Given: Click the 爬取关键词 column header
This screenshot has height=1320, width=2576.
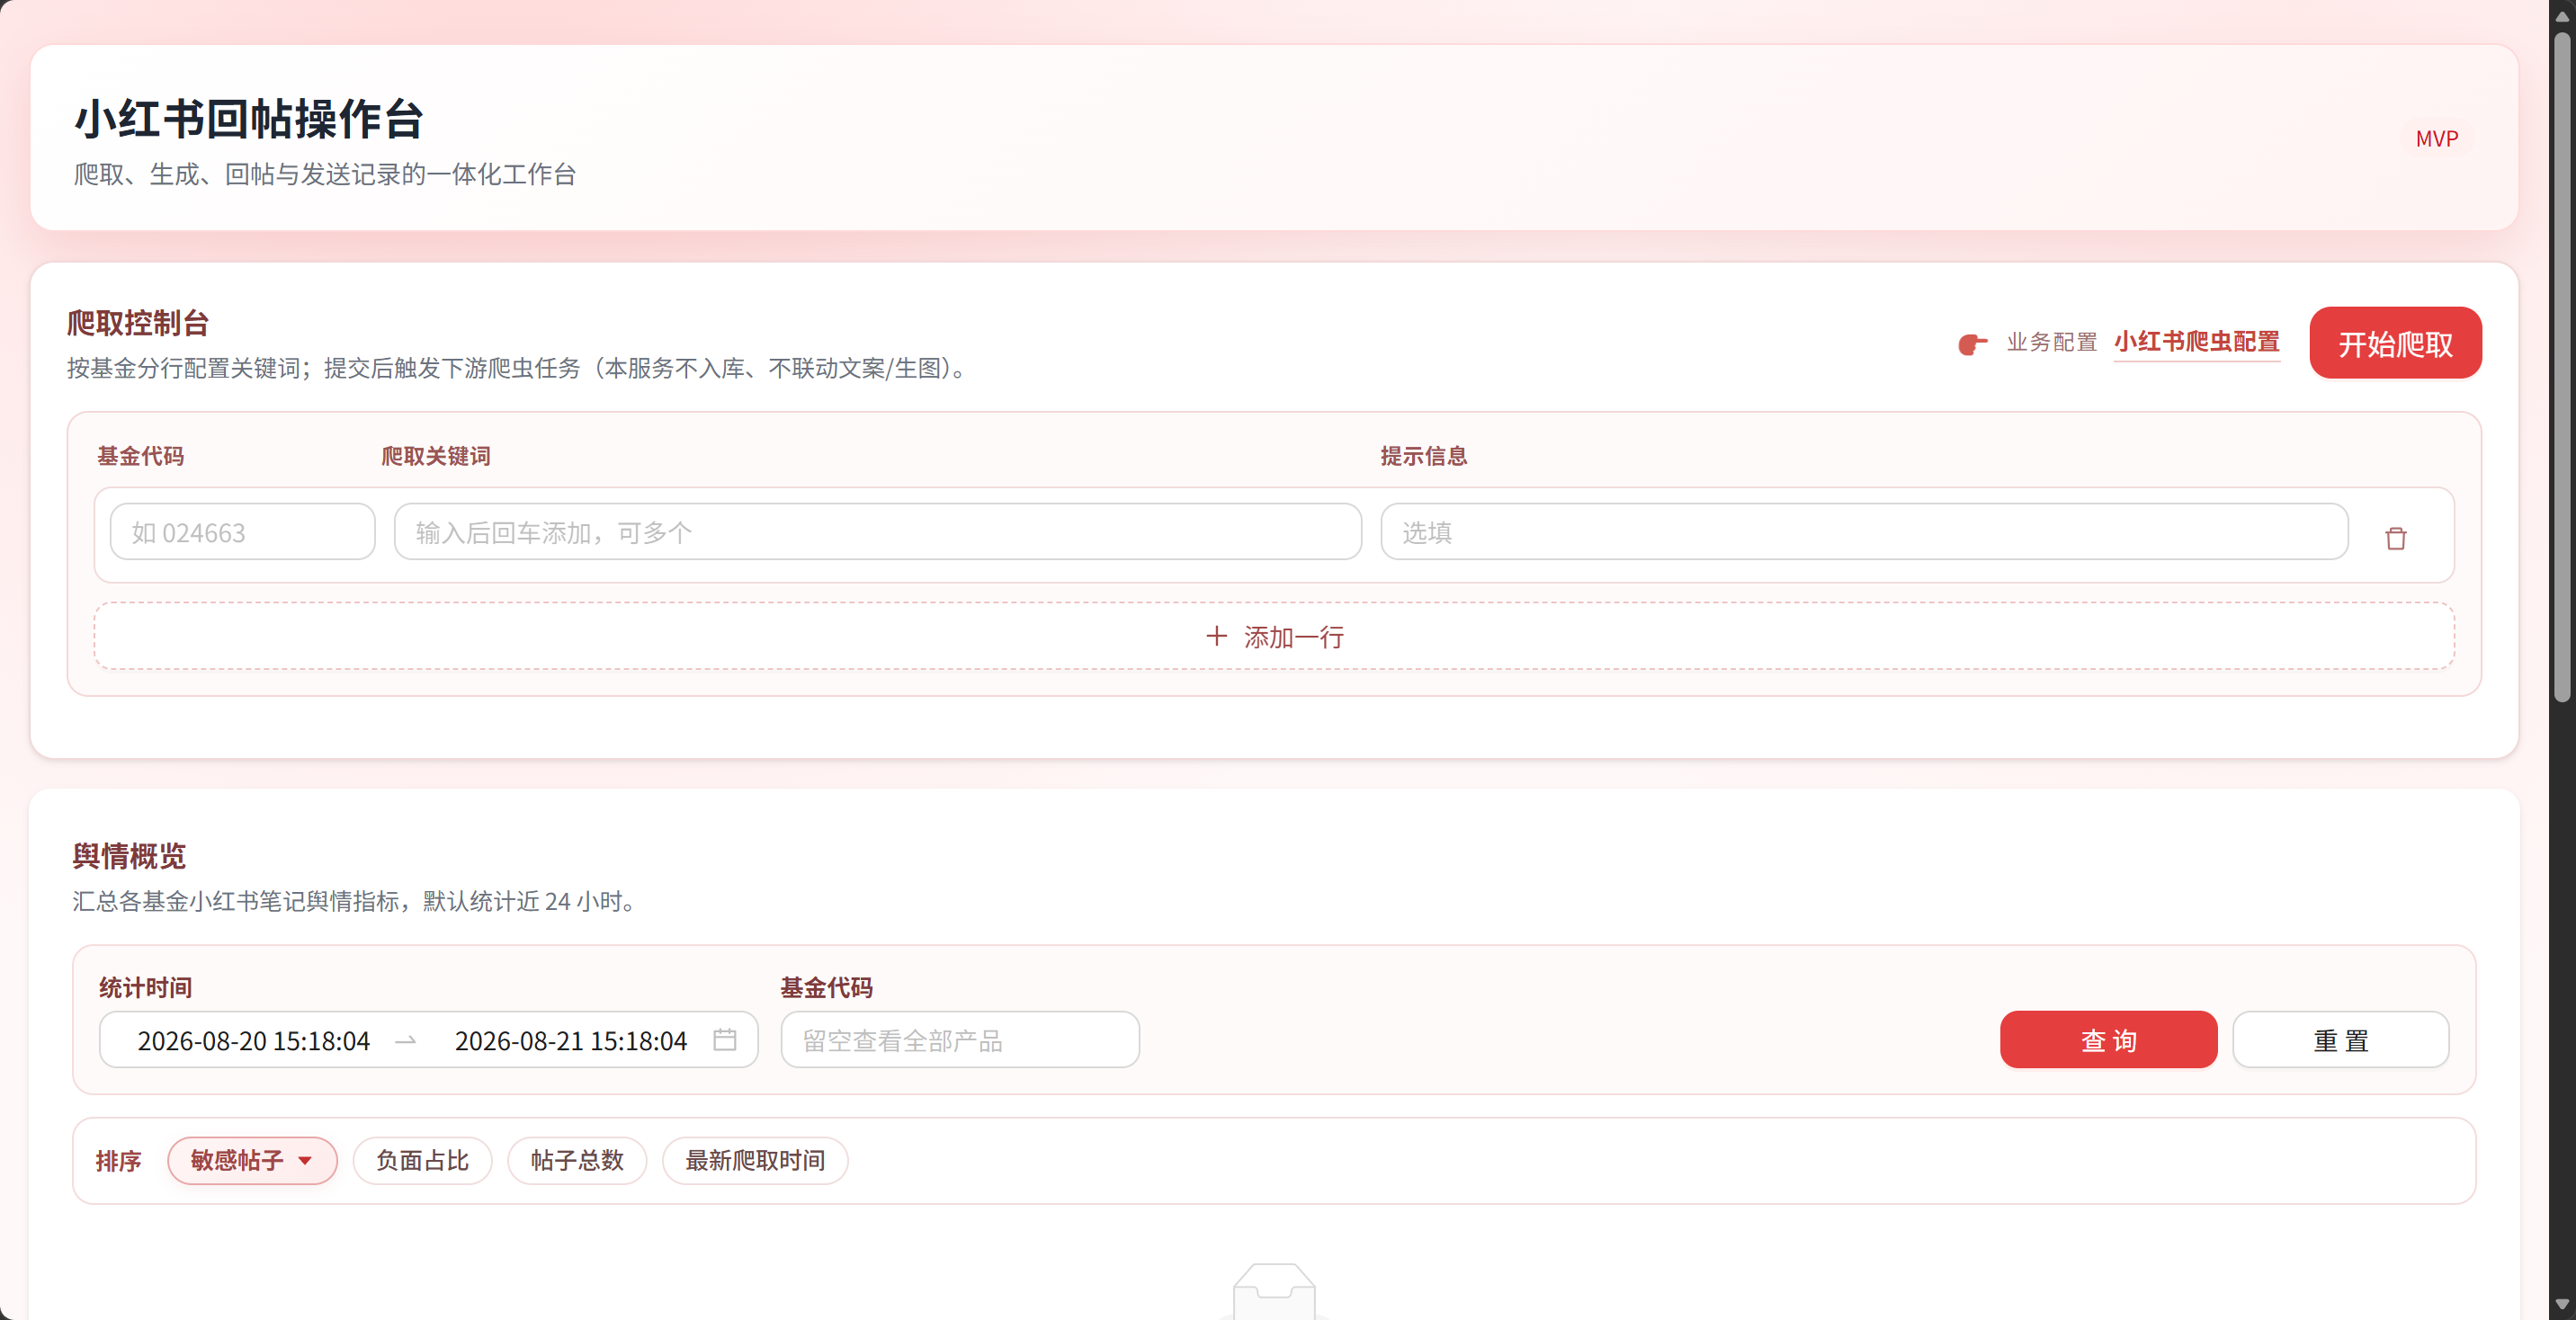Looking at the screenshot, I should pos(436,456).
